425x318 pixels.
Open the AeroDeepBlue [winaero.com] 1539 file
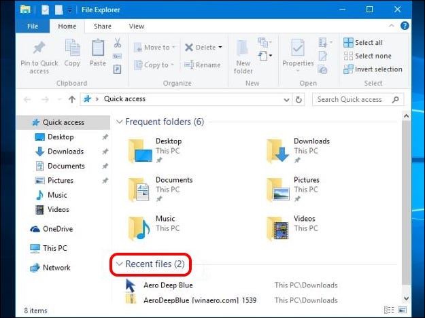point(231,300)
